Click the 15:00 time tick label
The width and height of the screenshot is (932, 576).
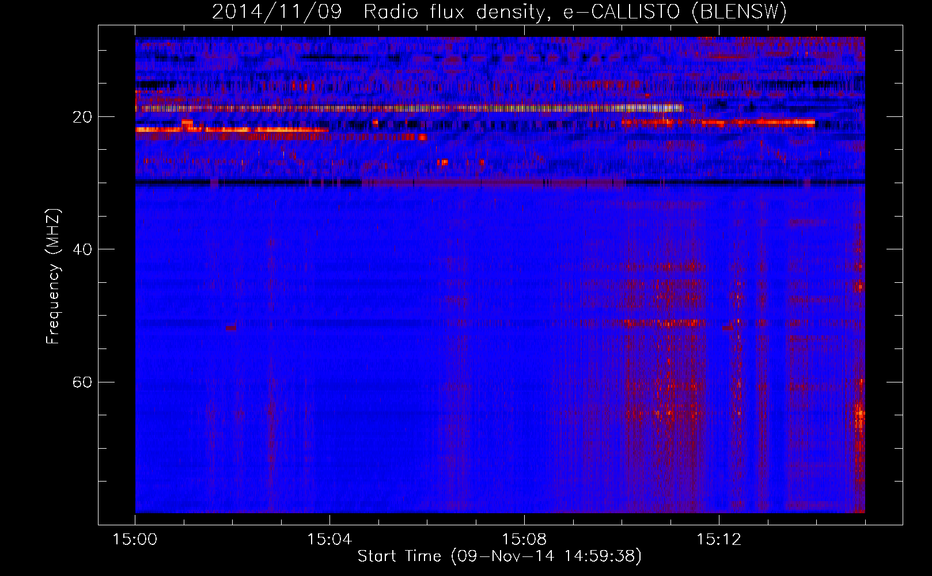click(135, 540)
